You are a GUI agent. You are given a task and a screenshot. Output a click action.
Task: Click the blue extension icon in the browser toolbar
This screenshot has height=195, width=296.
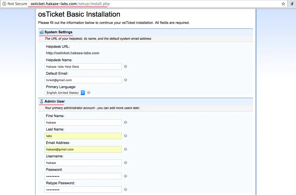(292, 4)
